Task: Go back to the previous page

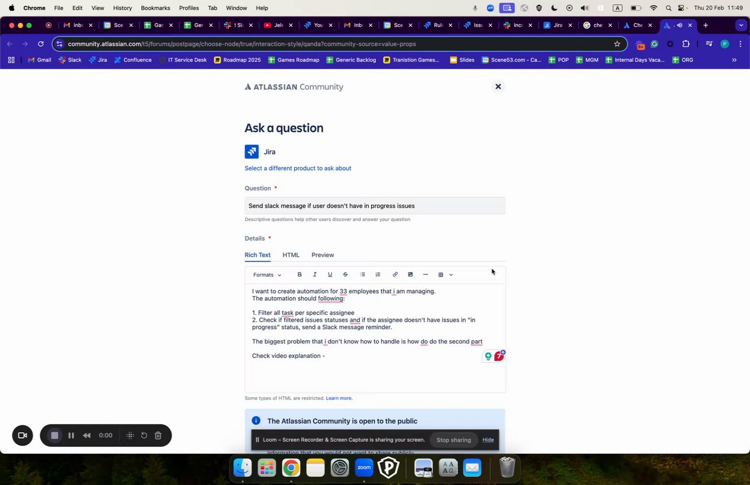Action: [x=10, y=44]
